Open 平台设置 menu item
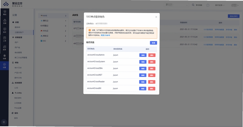Viewport: 243px width, 127px height. pyautogui.click(x=18, y=108)
